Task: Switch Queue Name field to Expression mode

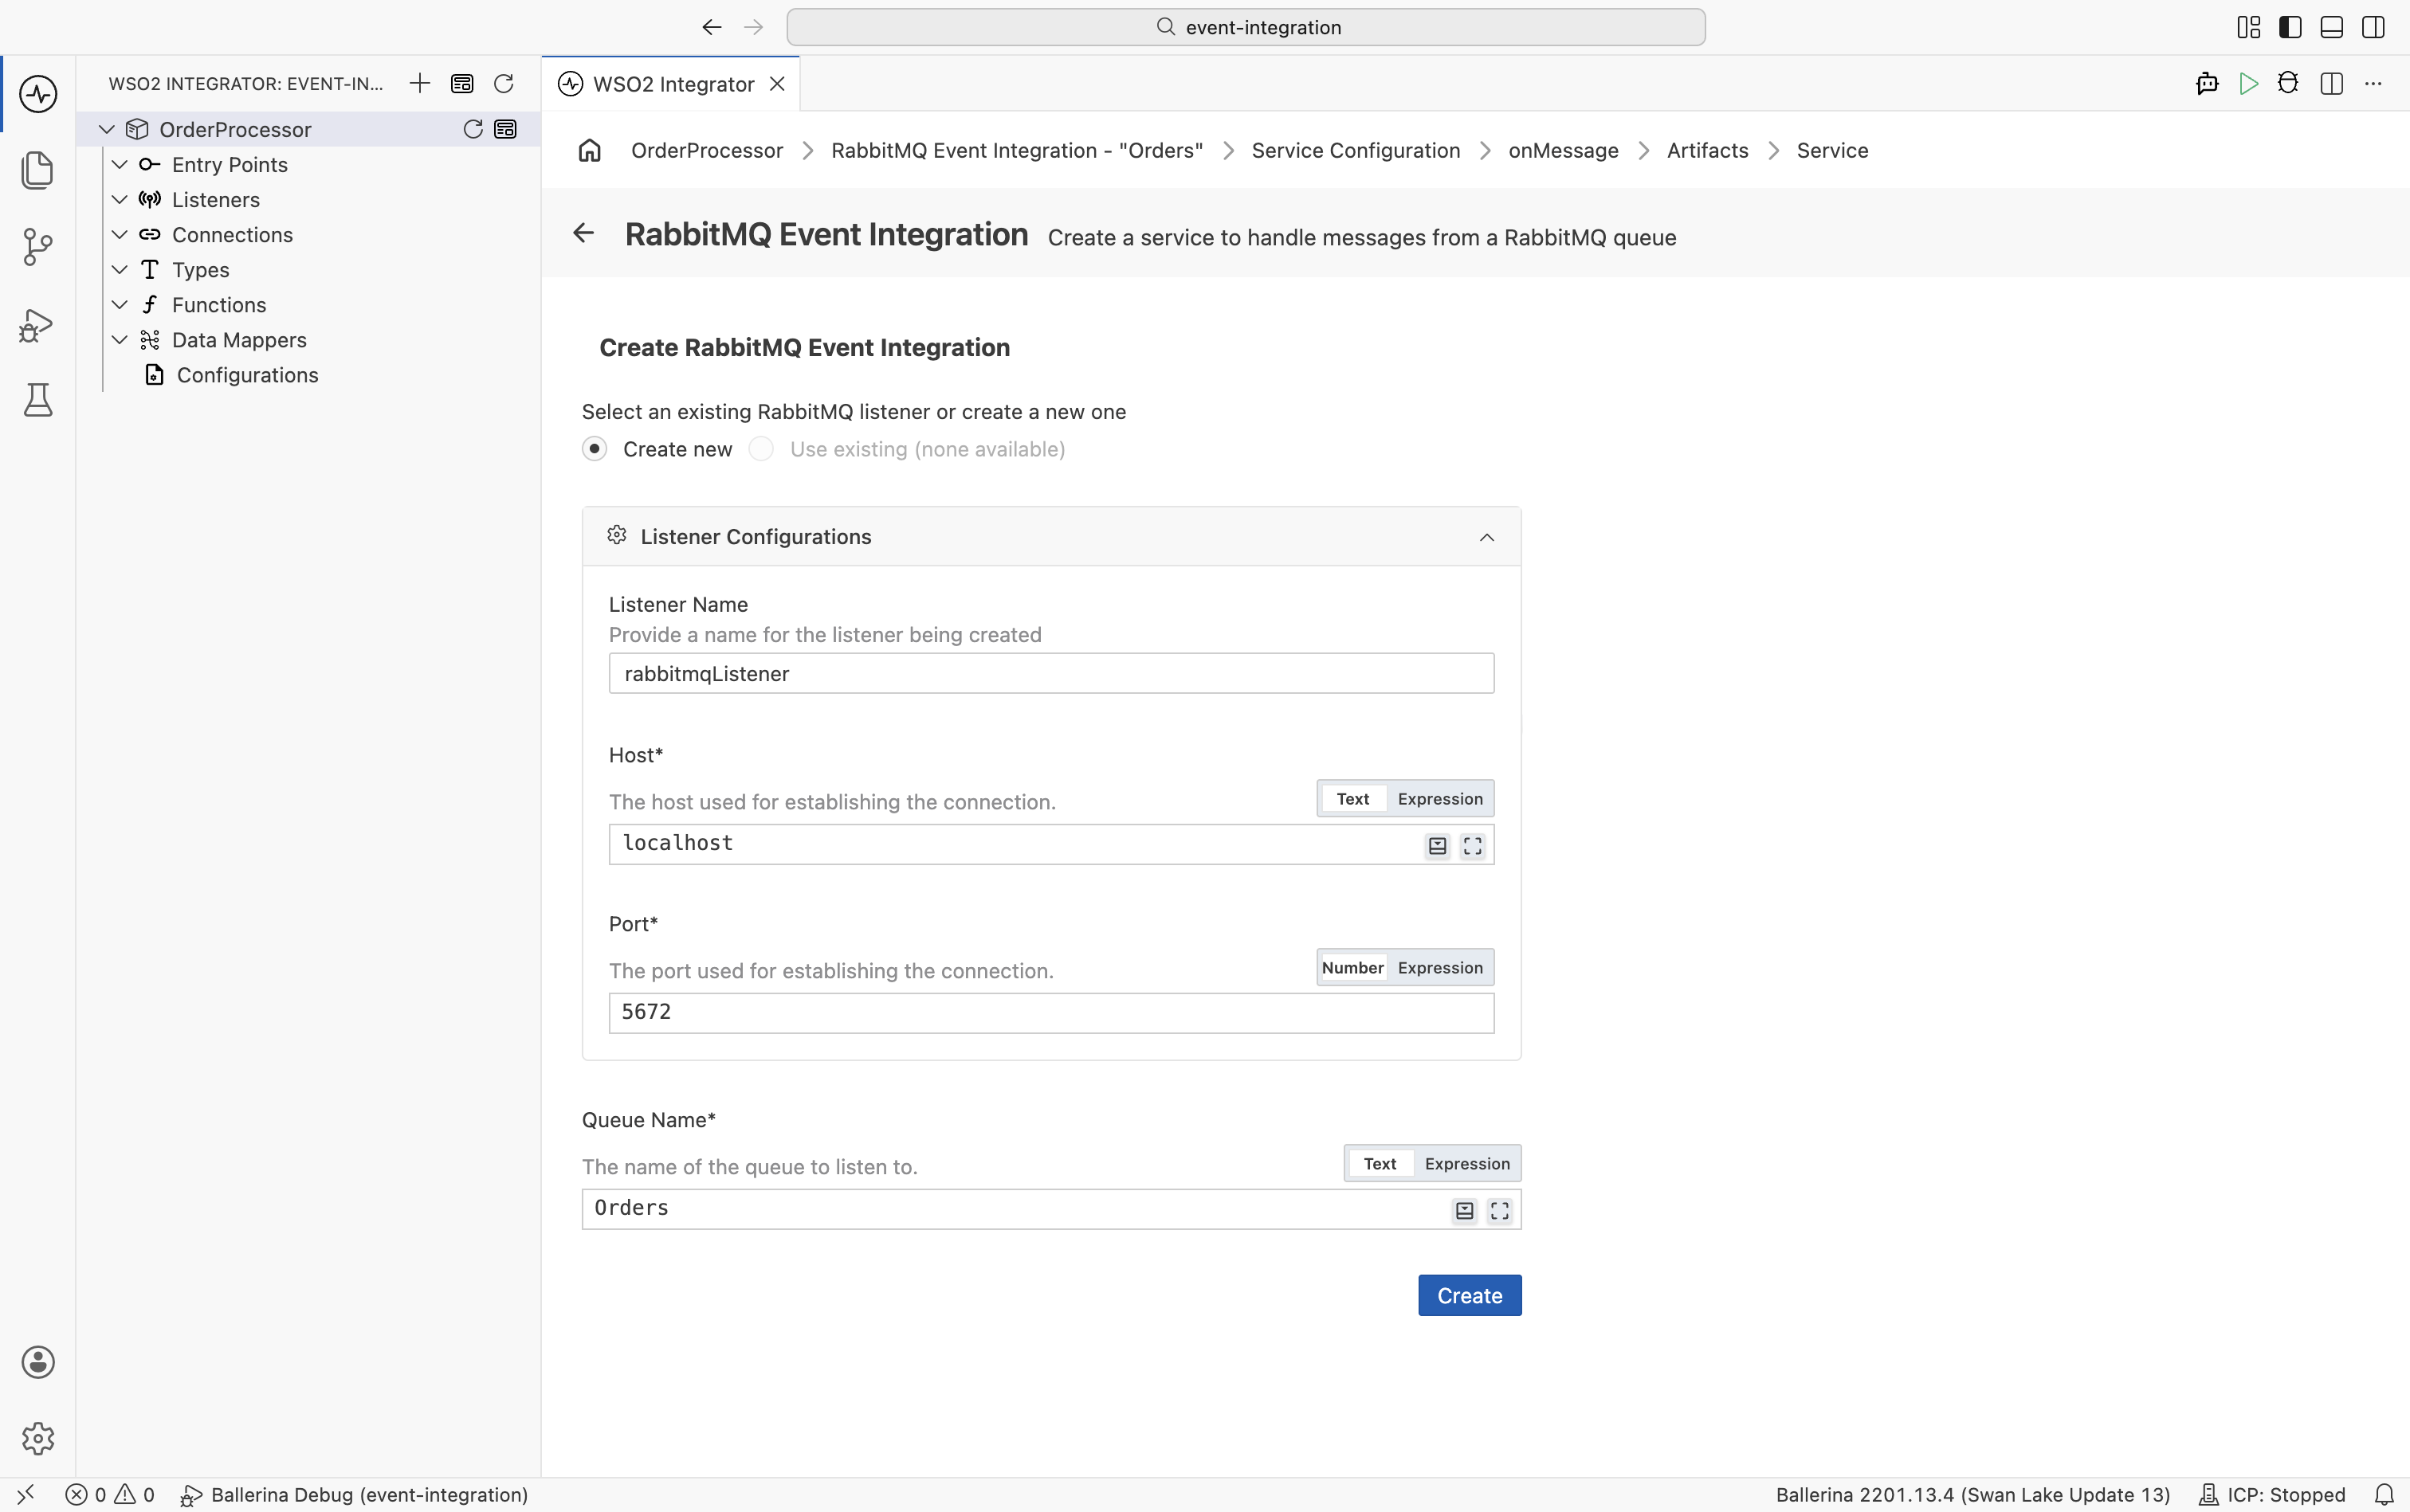Action: (1466, 1164)
